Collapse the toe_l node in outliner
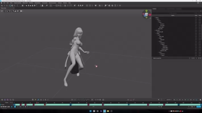The width and height of the screenshot is (202, 113). (159, 22)
